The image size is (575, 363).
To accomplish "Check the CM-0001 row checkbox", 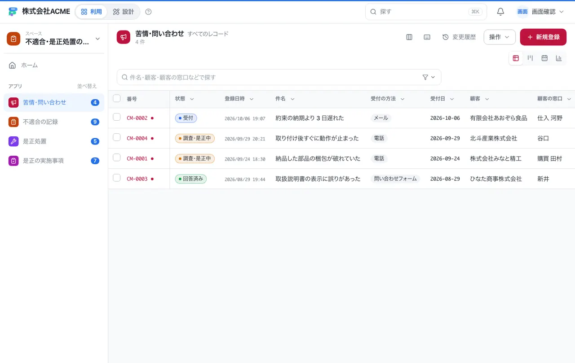I will [x=117, y=157].
